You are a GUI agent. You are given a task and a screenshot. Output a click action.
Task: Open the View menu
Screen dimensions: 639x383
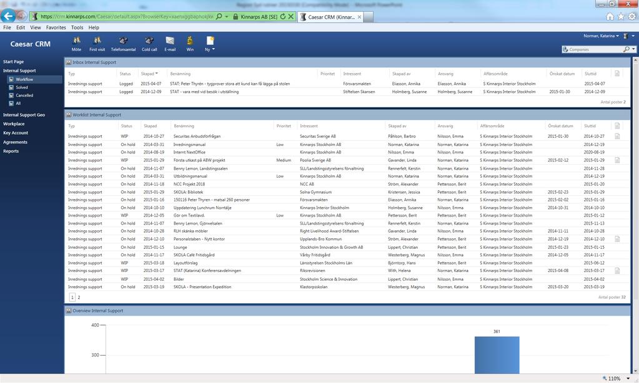[x=36, y=27]
